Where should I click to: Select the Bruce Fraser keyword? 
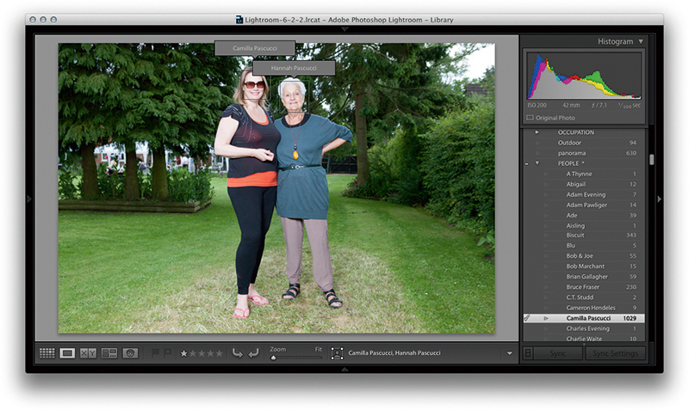585,287
